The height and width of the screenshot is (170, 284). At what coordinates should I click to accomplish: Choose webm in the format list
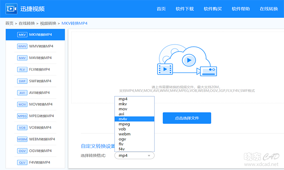point(134,134)
